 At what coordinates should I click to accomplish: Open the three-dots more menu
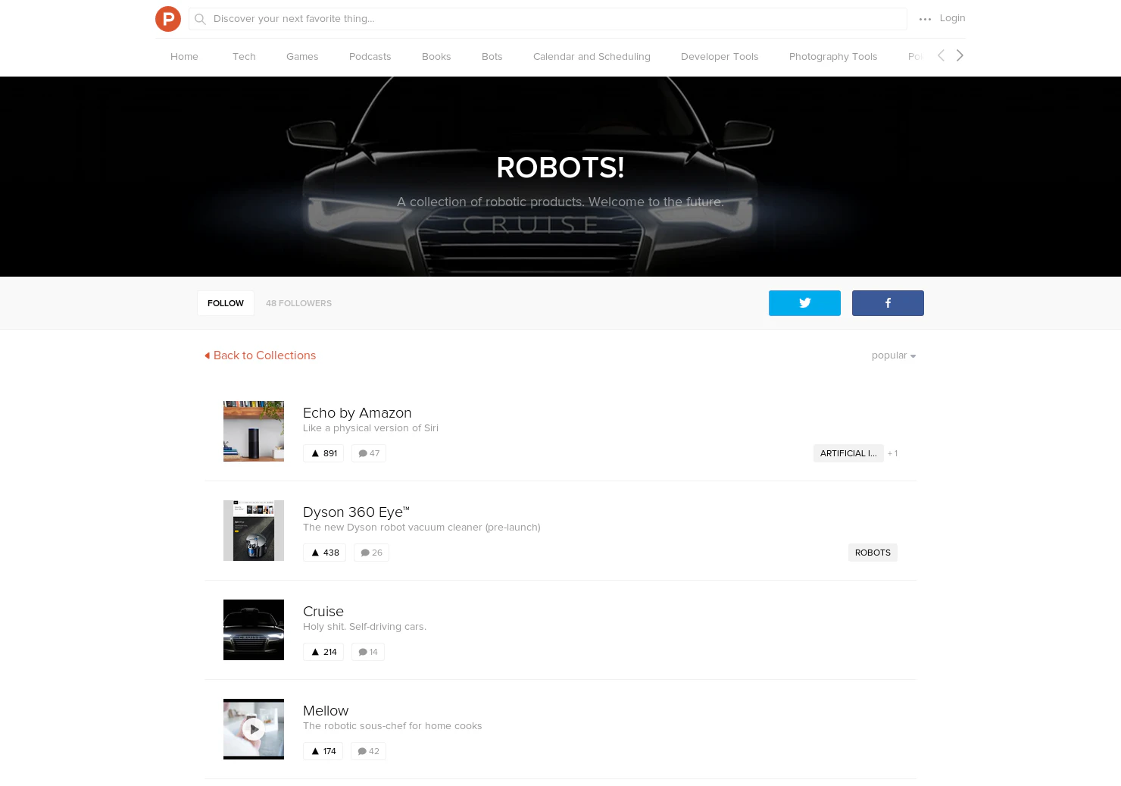pyautogui.click(x=925, y=19)
